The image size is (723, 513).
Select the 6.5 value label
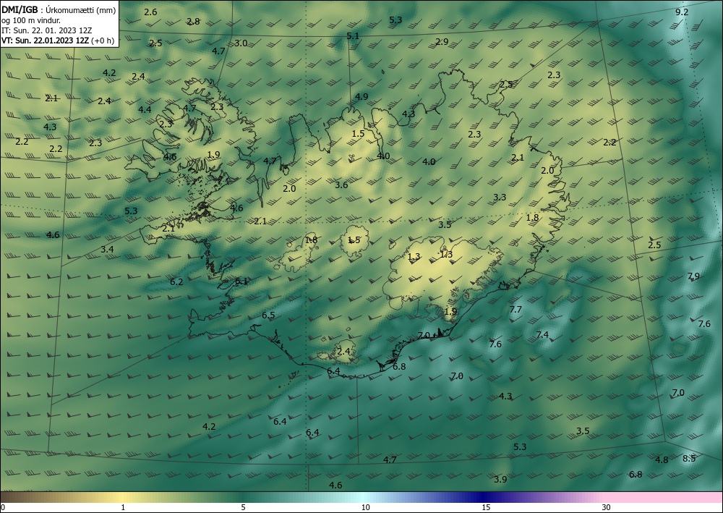(268, 315)
